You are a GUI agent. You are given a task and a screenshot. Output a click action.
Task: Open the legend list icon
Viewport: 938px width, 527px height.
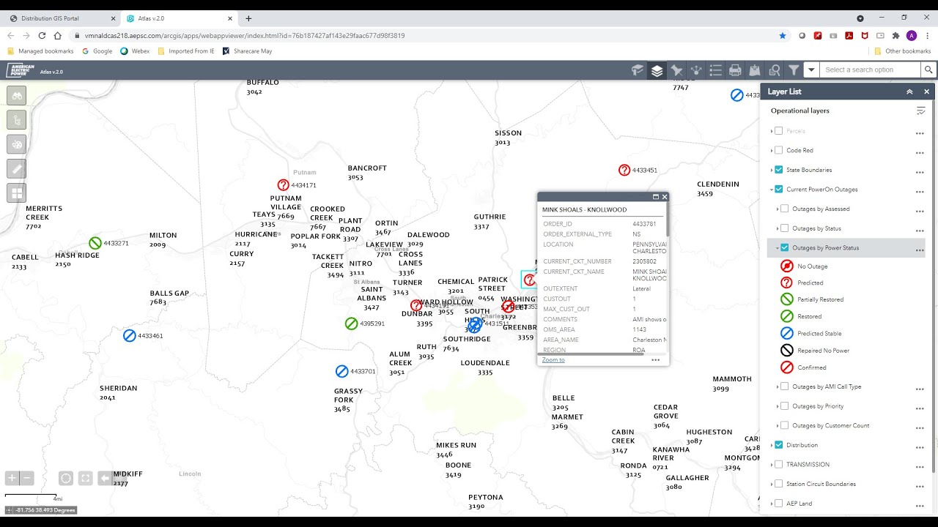coord(716,70)
